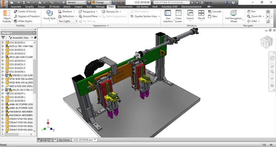Switch to the Inspect ribbon tab
Viewport: 276px width, 147px height.
[78, 7]
